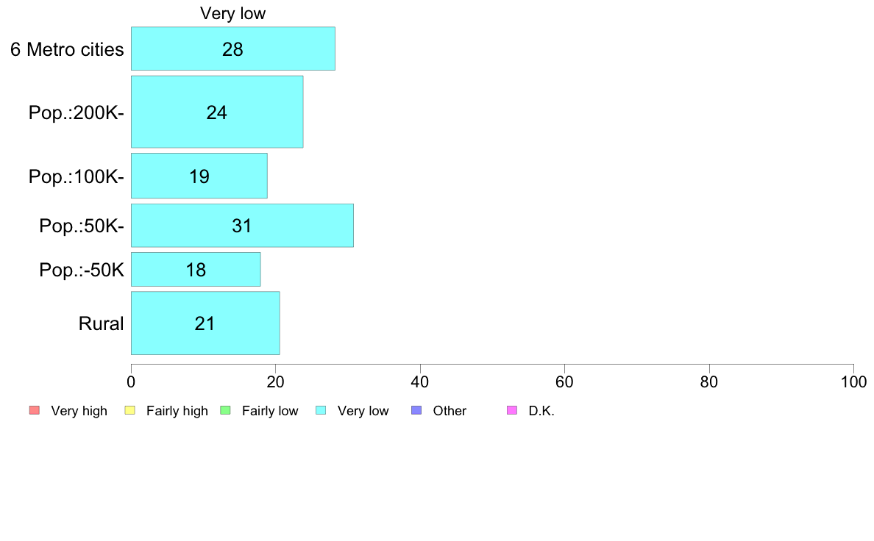Viewport: 874px width, 541px height.
Task: Click the Very low cyan legend swatch
Action: (x=321, y=411)
